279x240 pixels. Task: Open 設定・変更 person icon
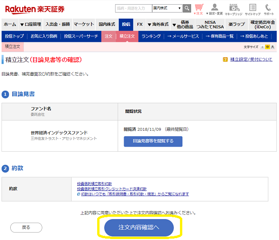214,9
